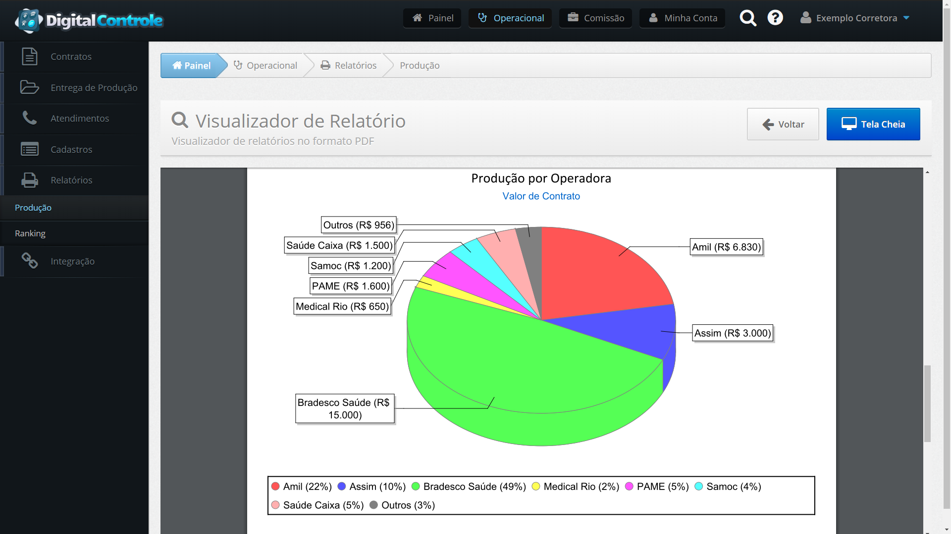Click the left arrow icon on Voltar
The image size is (951, 534).
tap(768, 124)
